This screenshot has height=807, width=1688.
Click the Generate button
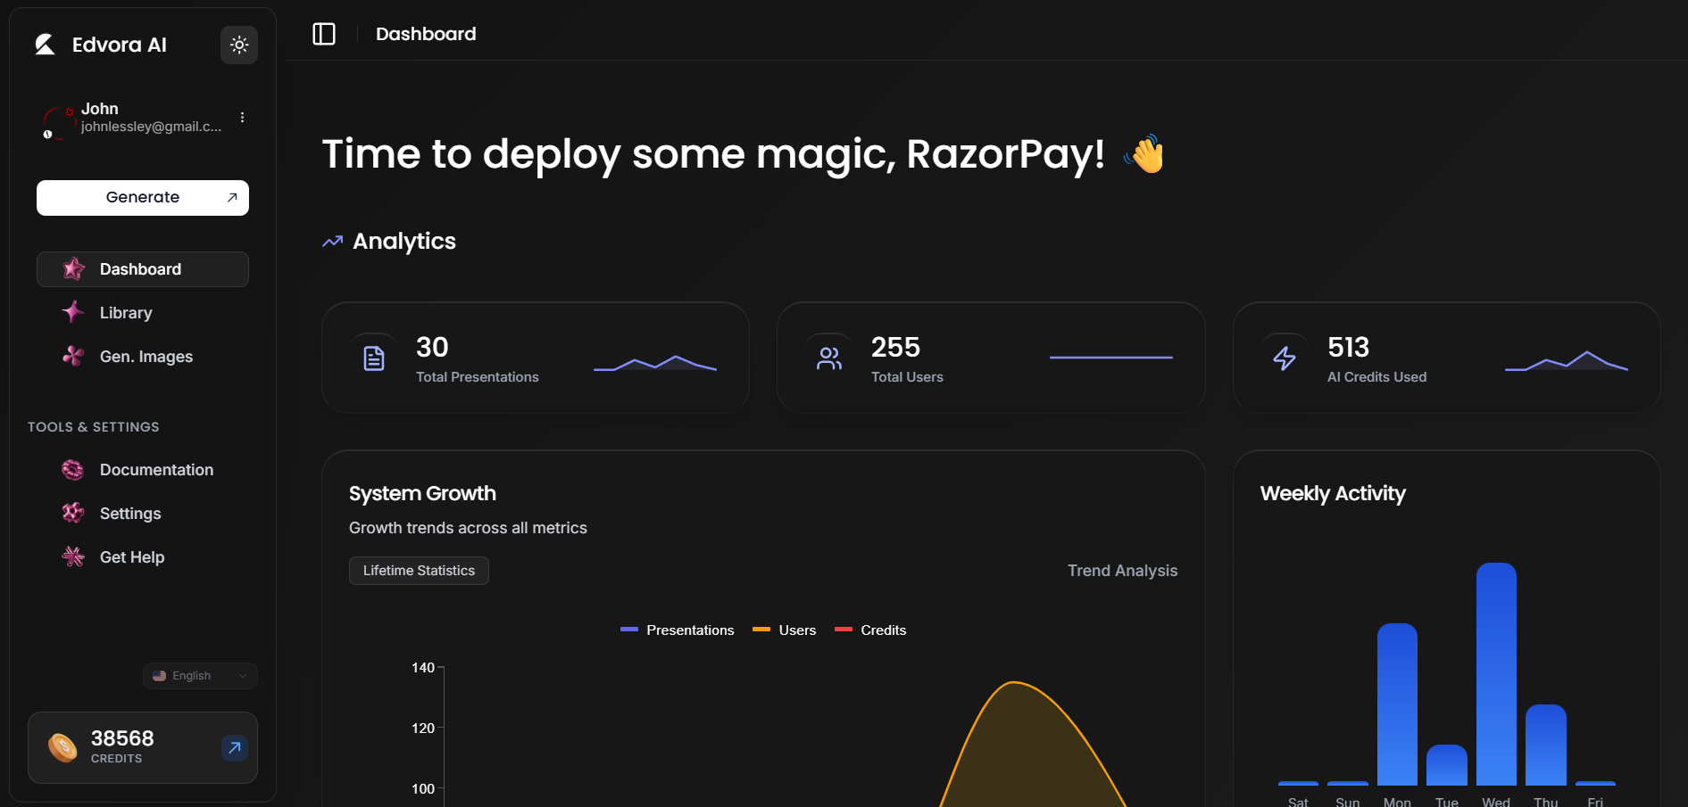coord(143,198)
